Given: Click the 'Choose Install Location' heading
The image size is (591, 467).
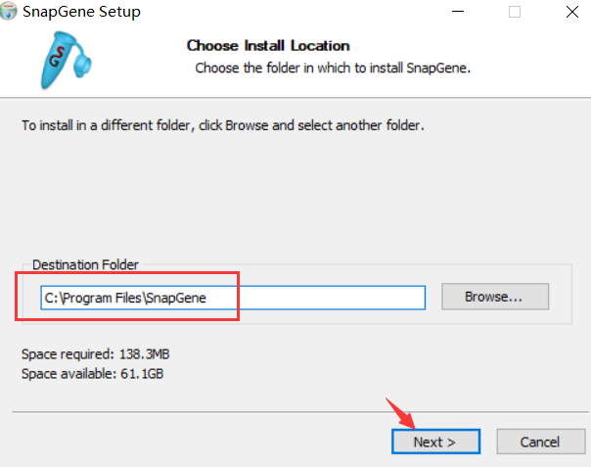Looking at the screenshot, I should pyautogui.click(x=267, y=45).
